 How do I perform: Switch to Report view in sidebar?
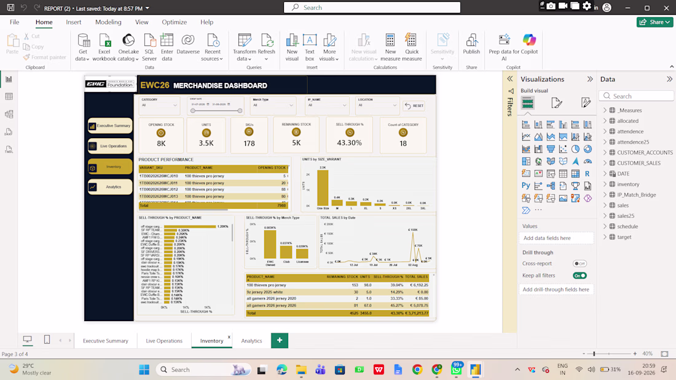(x=9, y=79)
